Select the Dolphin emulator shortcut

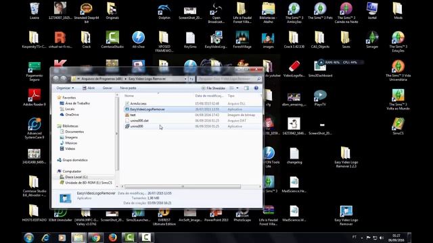click(x=164, y=11)
